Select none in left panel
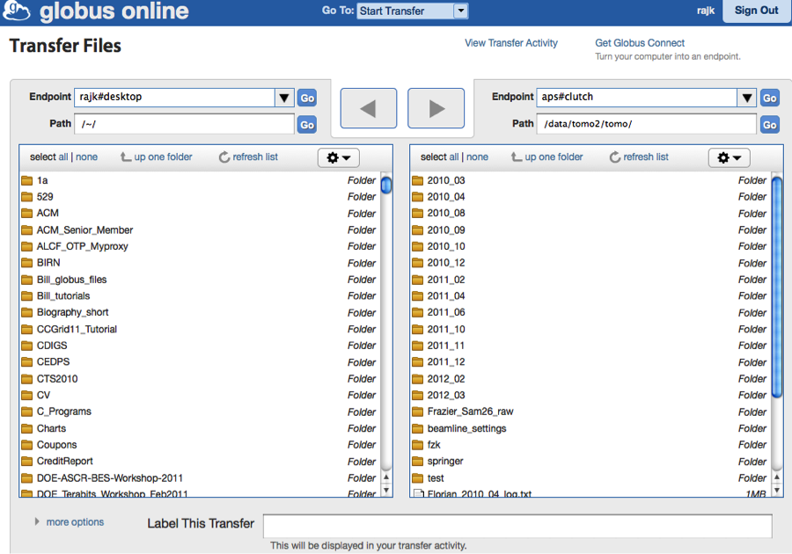Image resolution: width=792 pixels, height=554 pixels. point(87,157)
